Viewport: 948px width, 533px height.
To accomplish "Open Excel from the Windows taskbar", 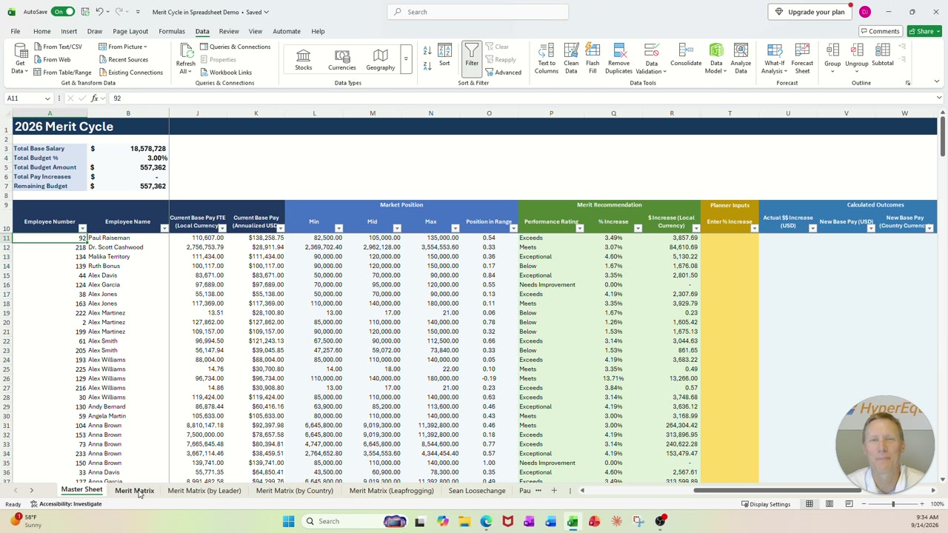I will point(573,521).
